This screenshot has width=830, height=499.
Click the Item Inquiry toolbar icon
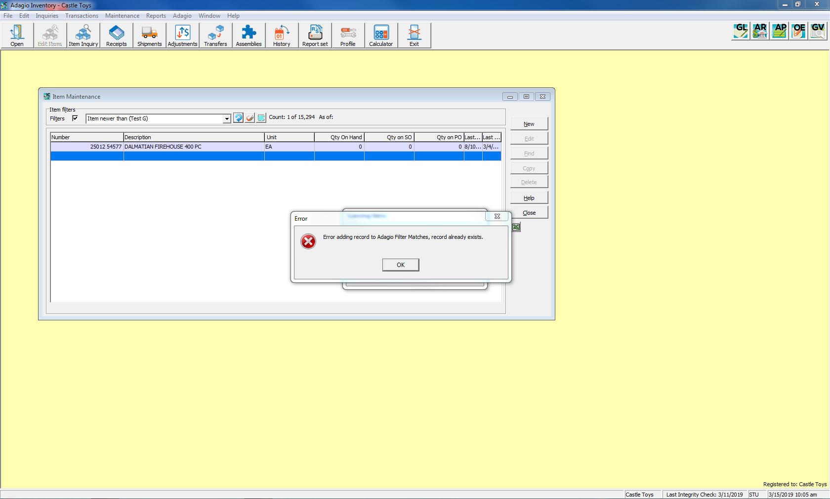[x=83, y=36]
